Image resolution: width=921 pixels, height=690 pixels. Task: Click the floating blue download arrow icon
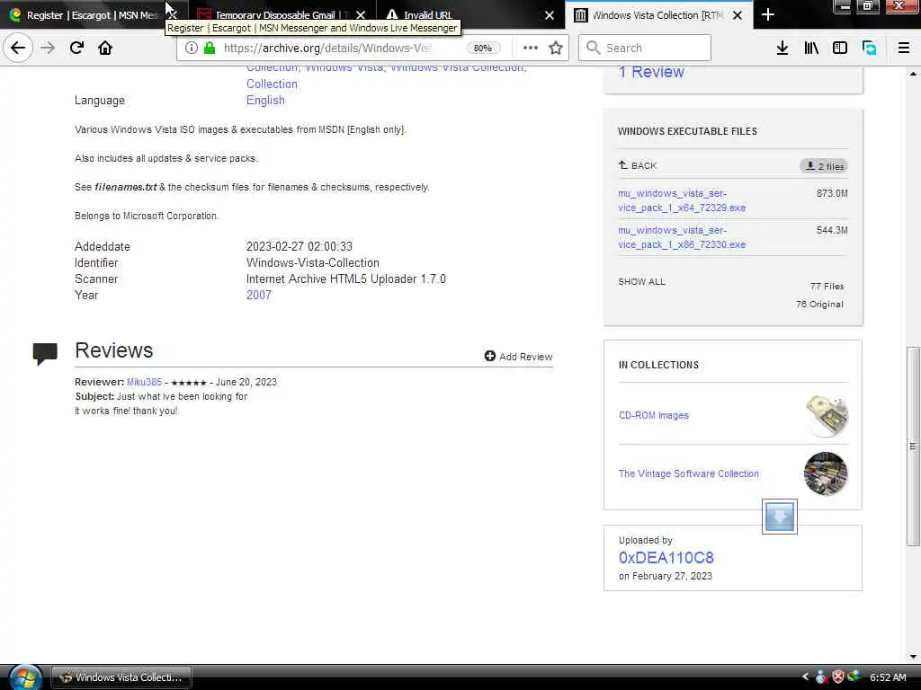click(x=780, y=517)
